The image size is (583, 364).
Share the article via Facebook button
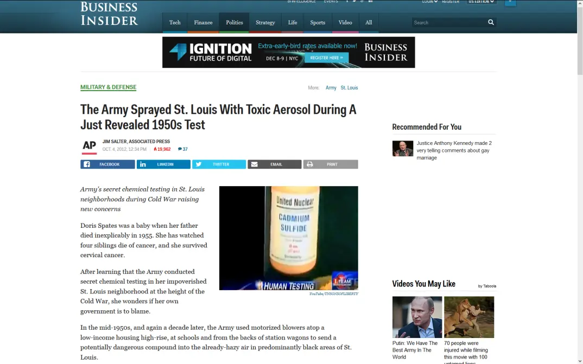(107, 164)
